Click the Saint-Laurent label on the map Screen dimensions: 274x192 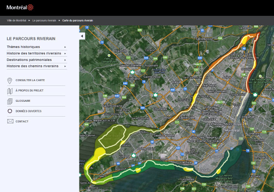coord(164,135)
